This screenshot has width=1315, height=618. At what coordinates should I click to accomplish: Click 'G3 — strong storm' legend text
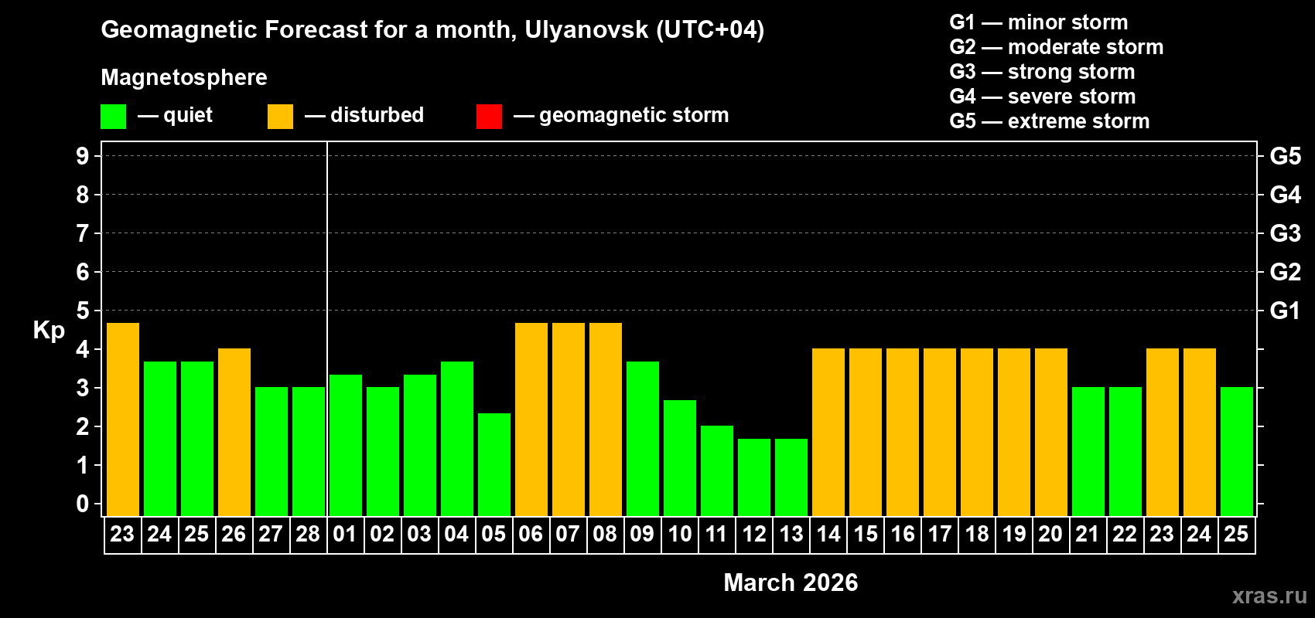tap(1042, 72)
